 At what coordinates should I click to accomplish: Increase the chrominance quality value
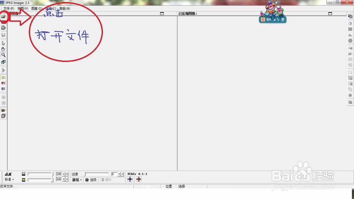coord(67,180)
